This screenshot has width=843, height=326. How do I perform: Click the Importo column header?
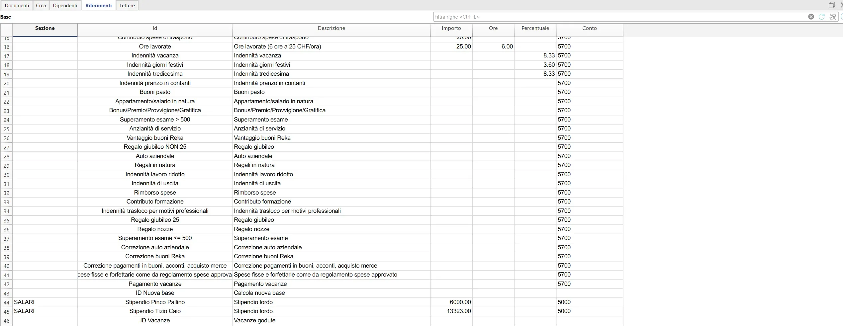(451, 28)
